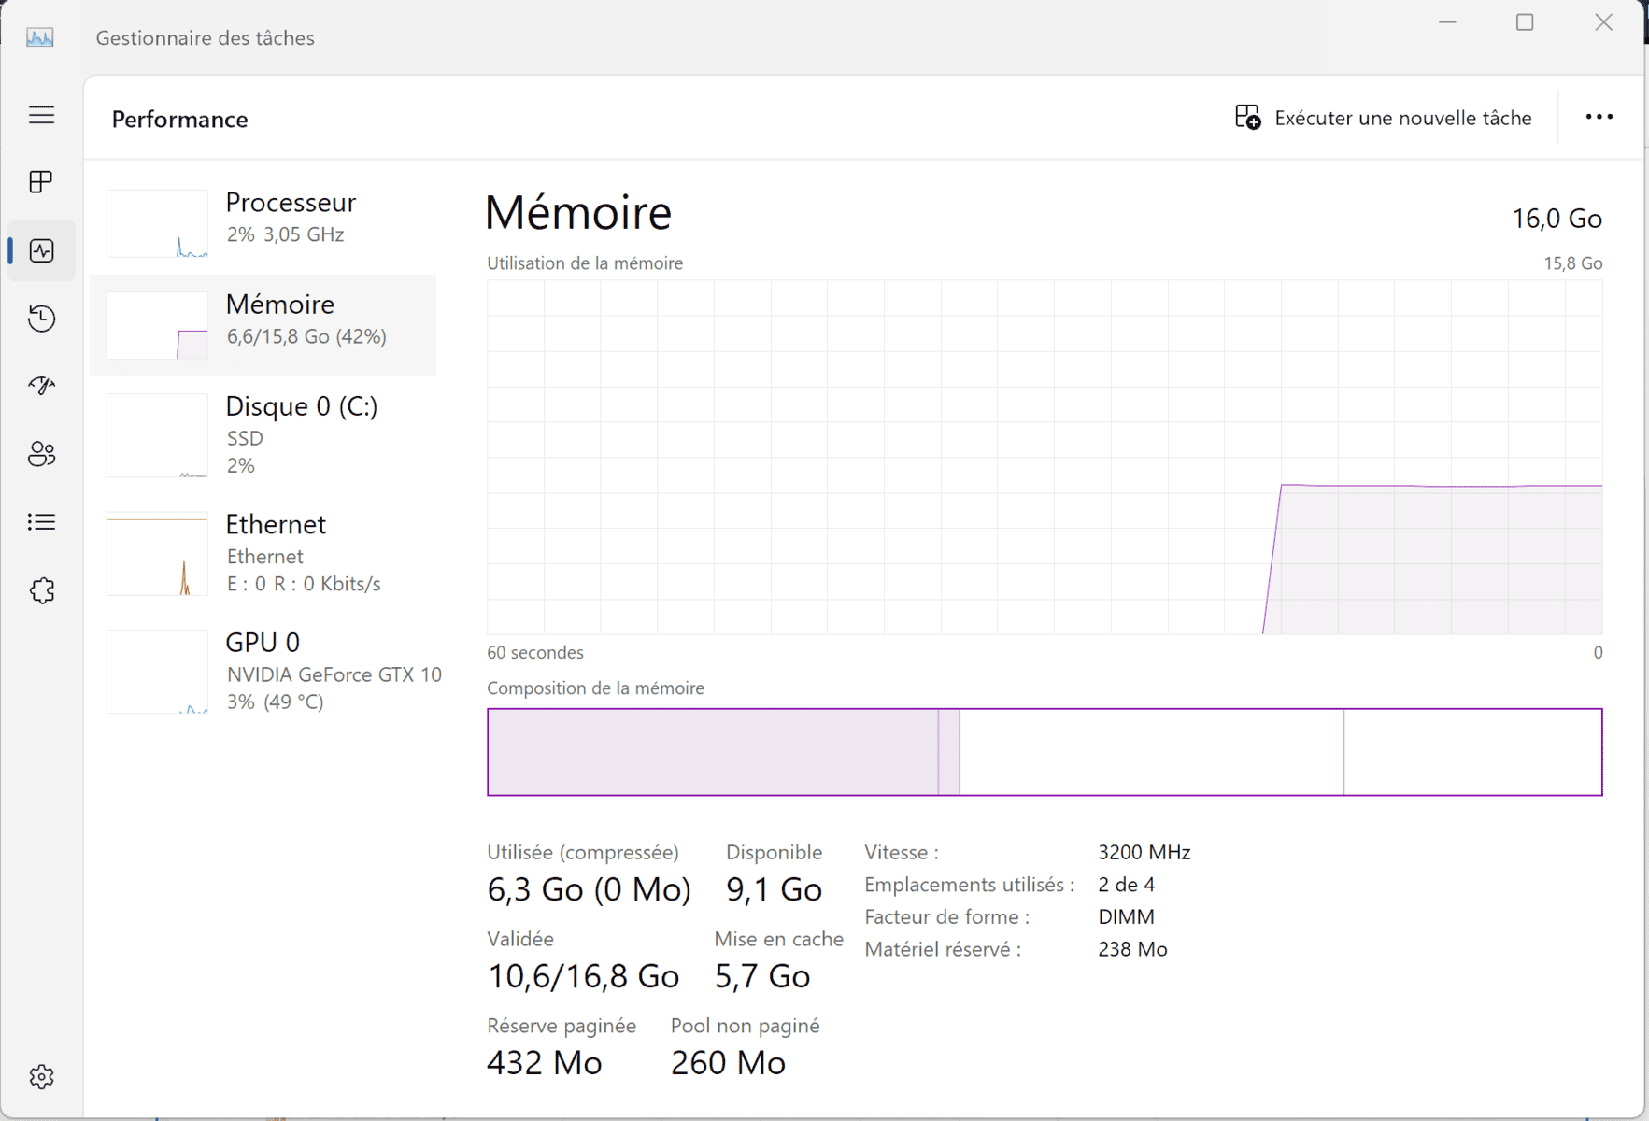Select Processeur in resource list
This screenshot has height=1121, width=1649.
pyautogui.click(x=263, y=223)
